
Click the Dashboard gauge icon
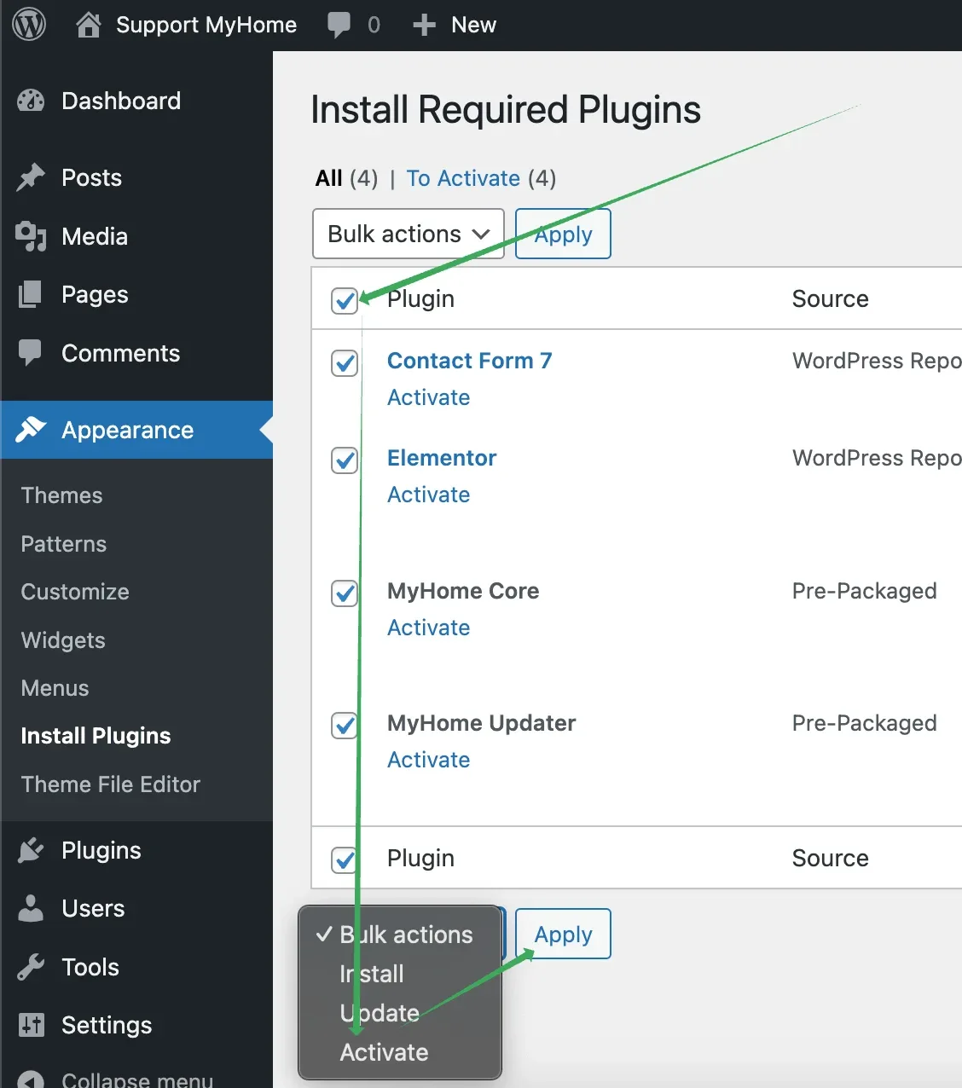pyautogui.click(x=31, y=101)
